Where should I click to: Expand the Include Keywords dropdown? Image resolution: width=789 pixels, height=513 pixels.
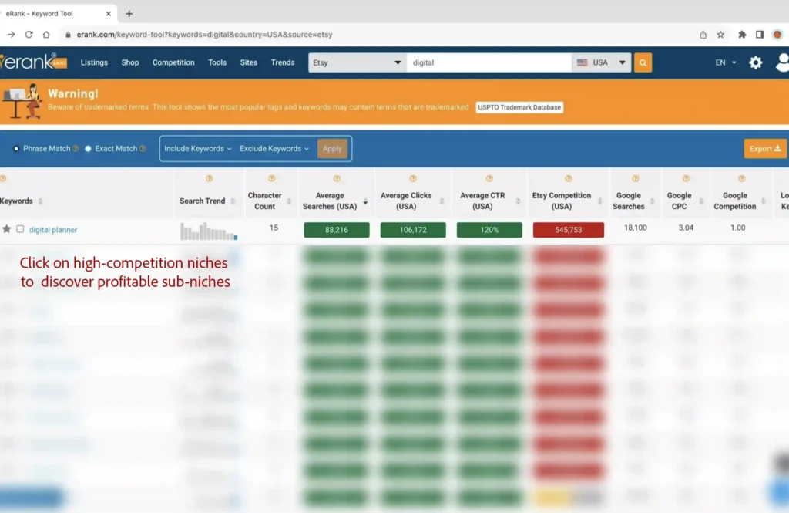[198, 148]
